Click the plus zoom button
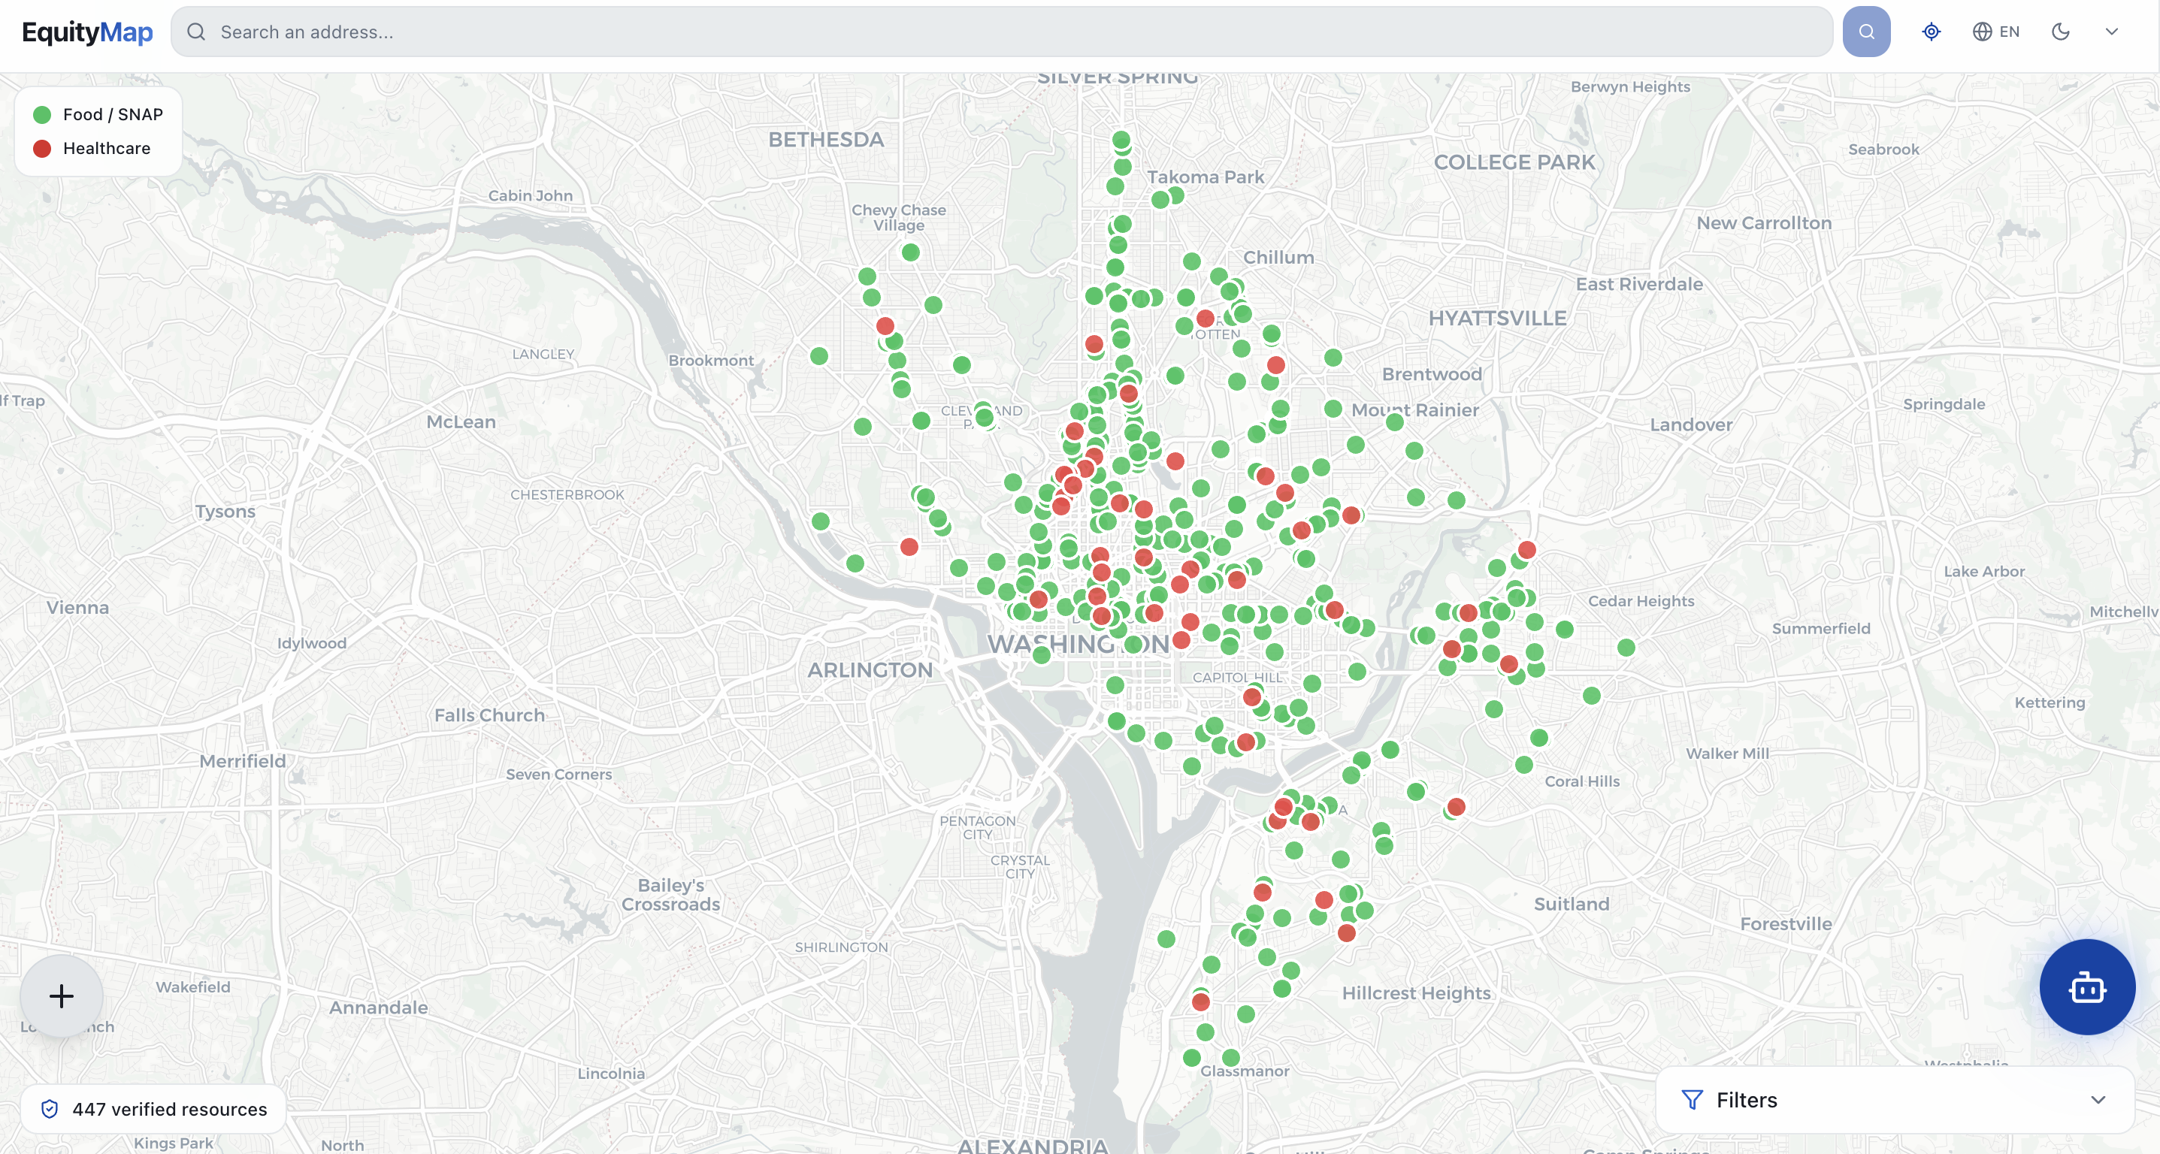 coord(61,995)
